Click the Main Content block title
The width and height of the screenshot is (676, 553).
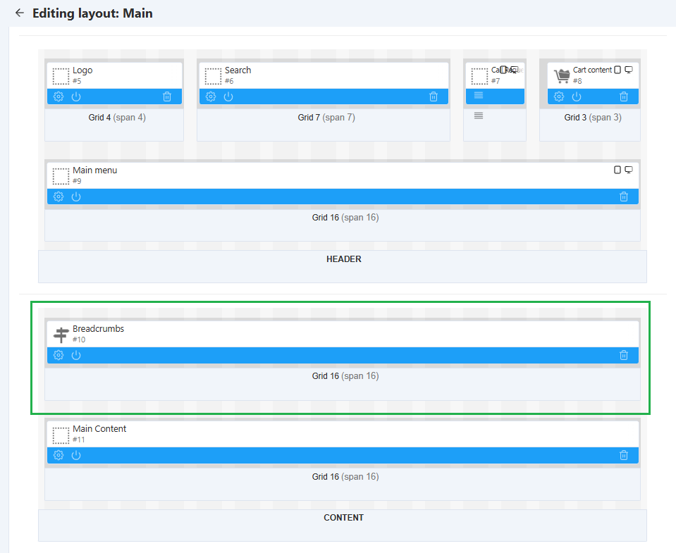(99, 428)
